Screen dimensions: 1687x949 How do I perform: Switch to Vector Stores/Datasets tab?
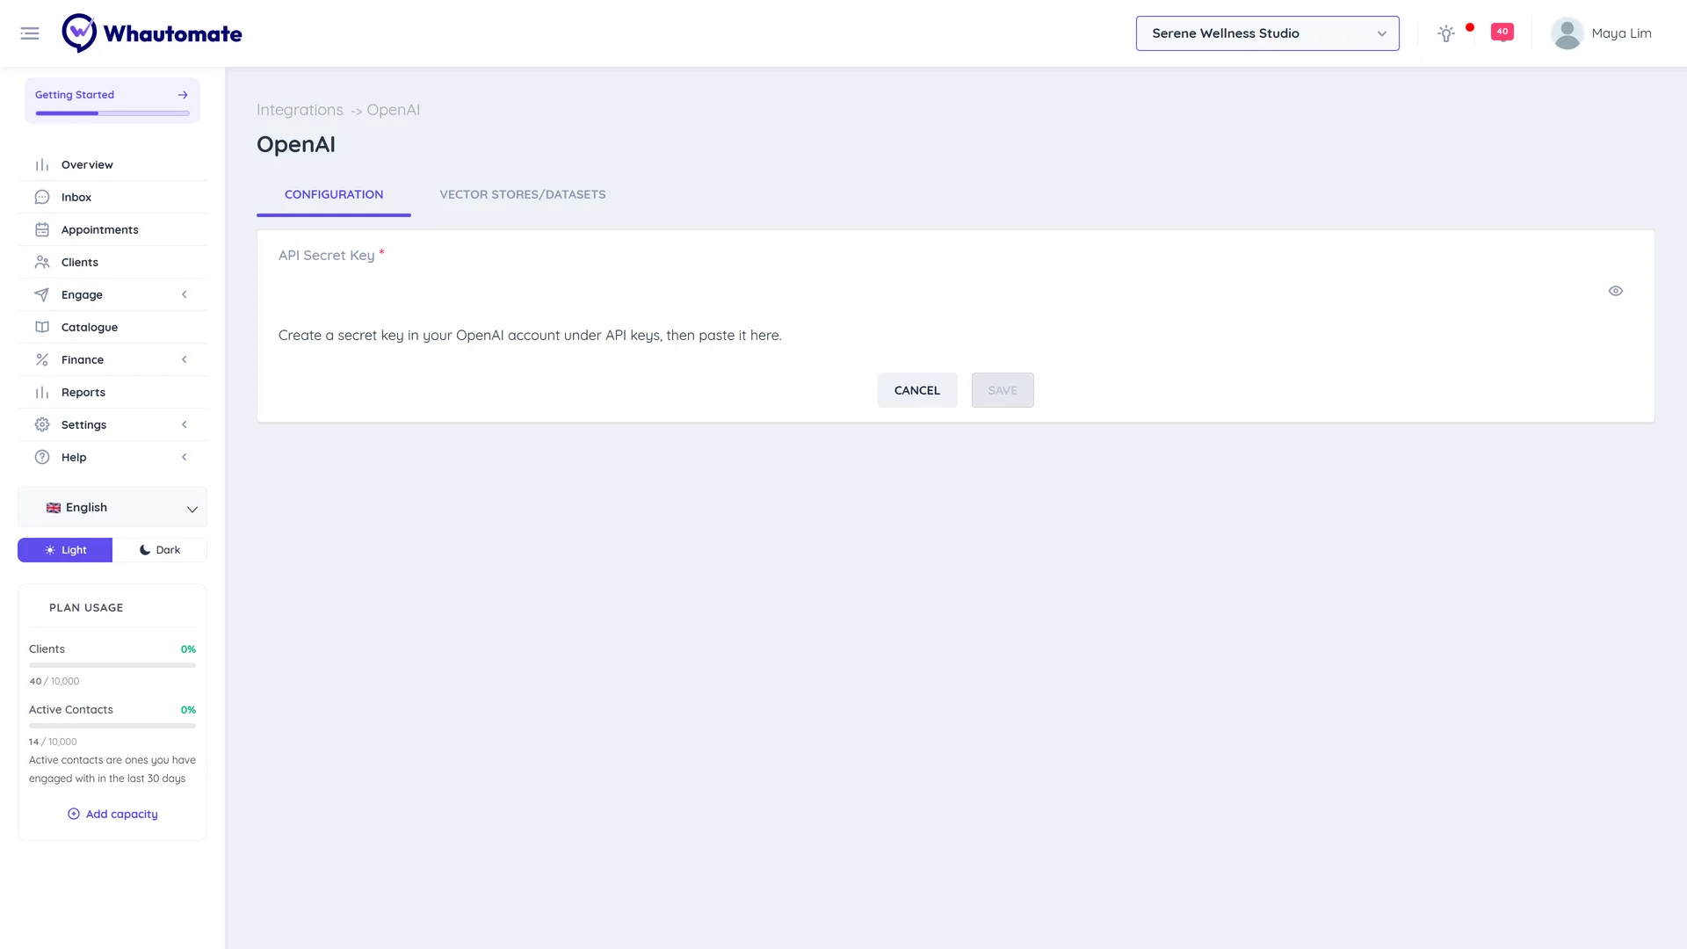click(523, 195)
